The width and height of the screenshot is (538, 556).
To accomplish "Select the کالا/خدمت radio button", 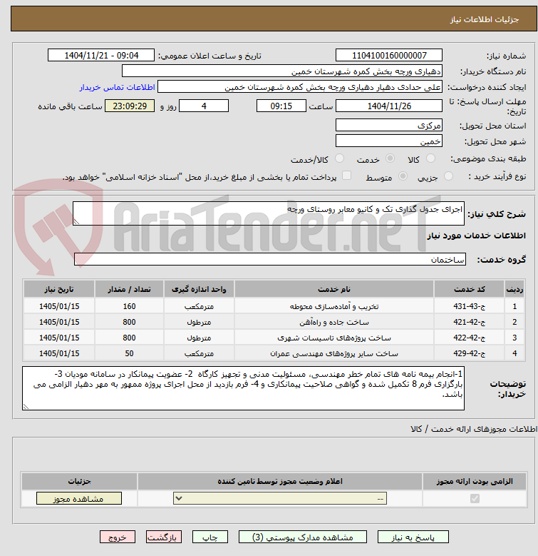I will pyautogui.click(x=339, y=158).
